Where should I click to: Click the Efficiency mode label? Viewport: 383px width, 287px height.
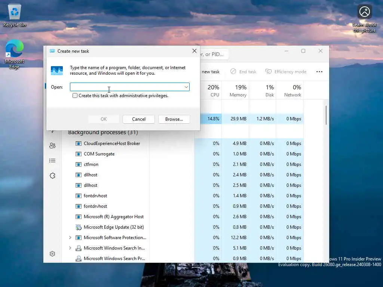[290, 72]
